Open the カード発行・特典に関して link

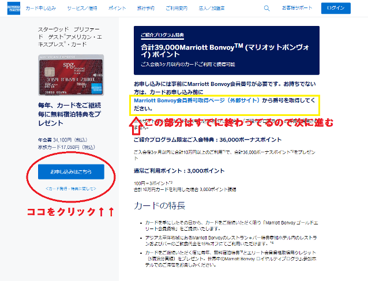coord(71,189)
